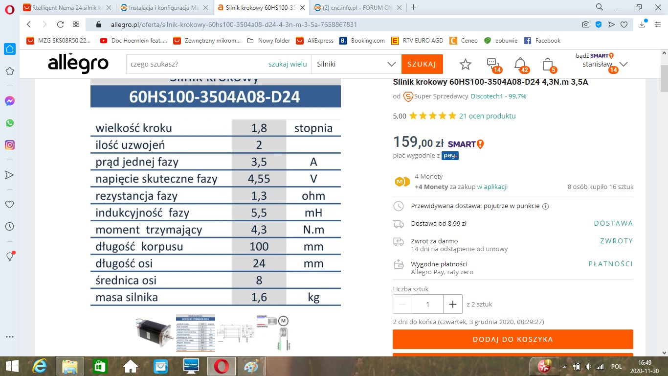The height and width of the screenshot is (376, 668).
Task: Open delivery info circle icon
Action: (x=546, y=206)
